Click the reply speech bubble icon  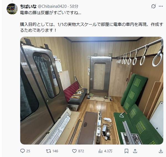pos(22,151)
